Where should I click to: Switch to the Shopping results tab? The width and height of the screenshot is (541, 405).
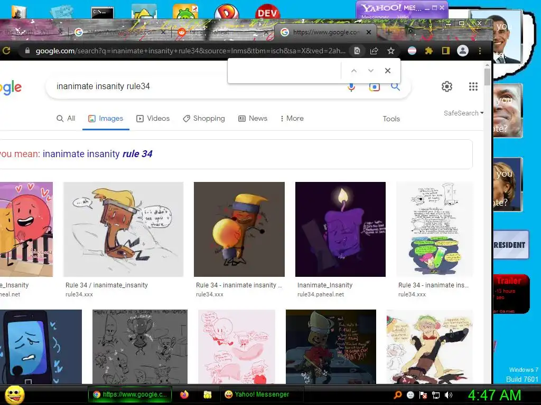[x=203, y=119]
